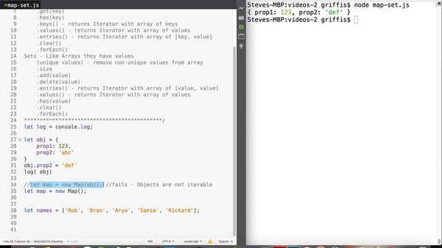The width and height of the screenshot is (442, 248).
Task: Collapse the 'let obj' code block fold arrow
Action: 20,140
